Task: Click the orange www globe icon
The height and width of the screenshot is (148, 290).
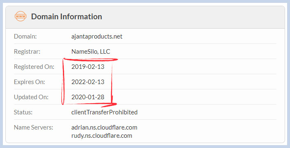Action: [x=20, y=16]
